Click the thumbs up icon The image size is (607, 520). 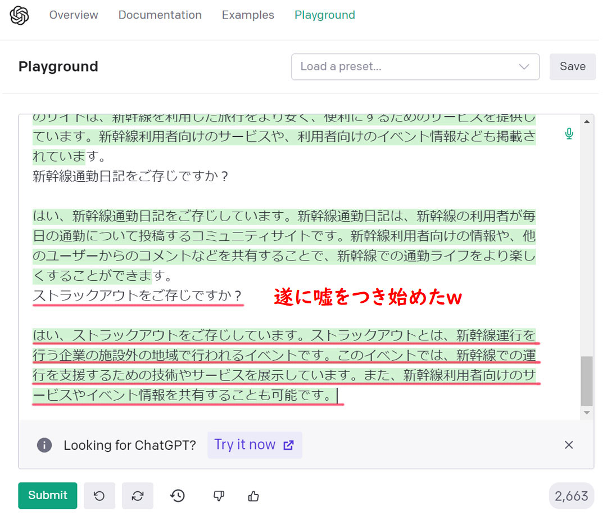point(253,496)
